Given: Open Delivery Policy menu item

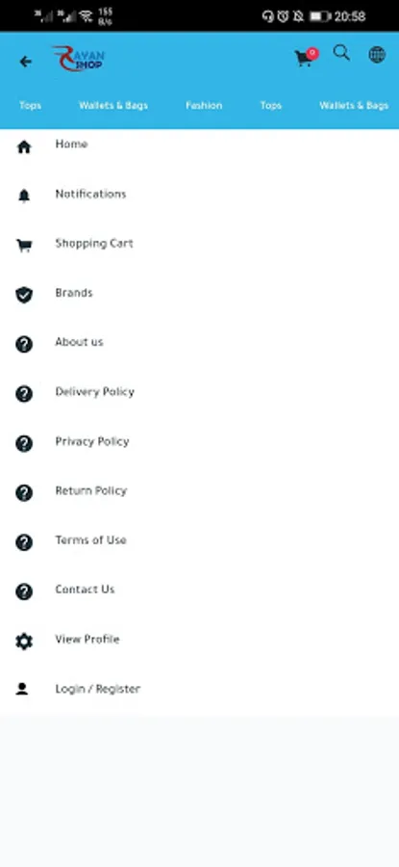Looking at the screenshot, I should pos(199,393).
